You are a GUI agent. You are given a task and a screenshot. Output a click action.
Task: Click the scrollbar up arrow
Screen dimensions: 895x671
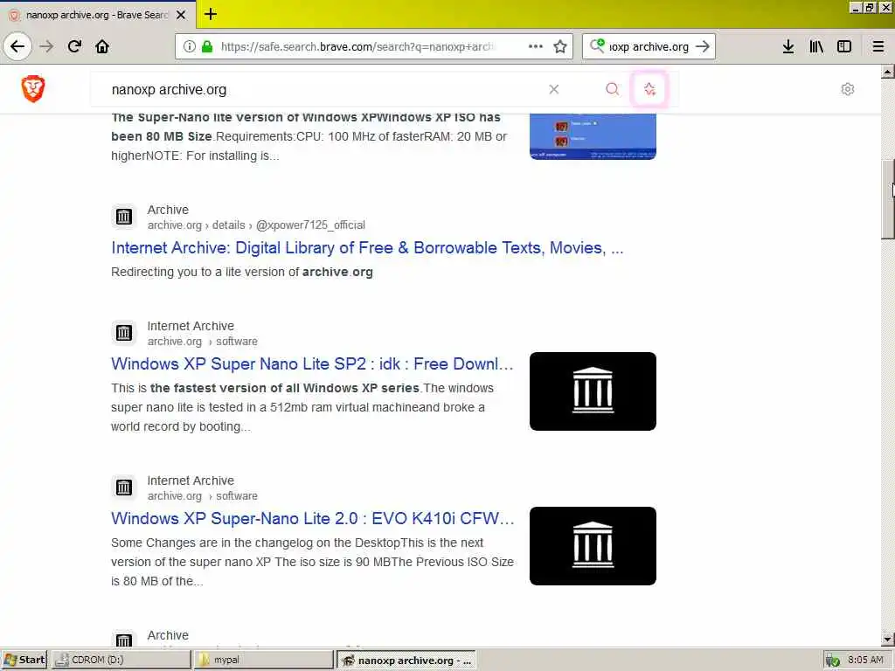coord(888,72)
